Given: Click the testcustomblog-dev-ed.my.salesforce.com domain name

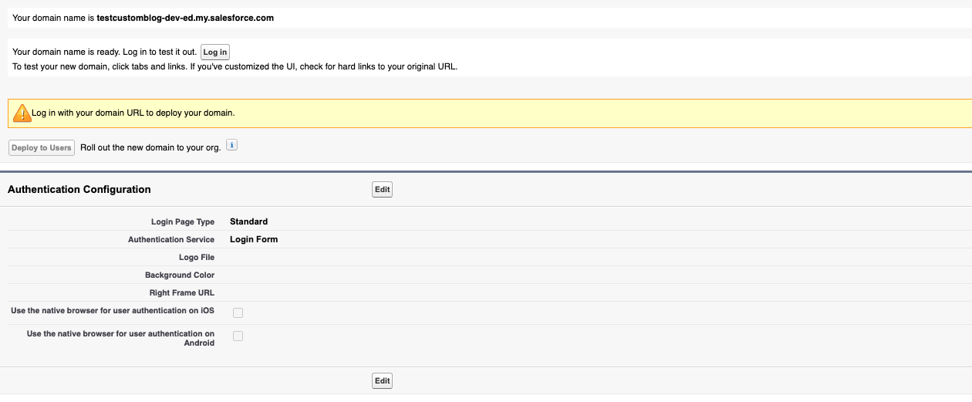Looking at the screenshot, I should 185,18.
